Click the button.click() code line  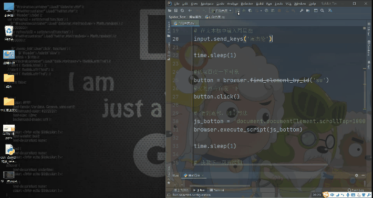[217, 97]
